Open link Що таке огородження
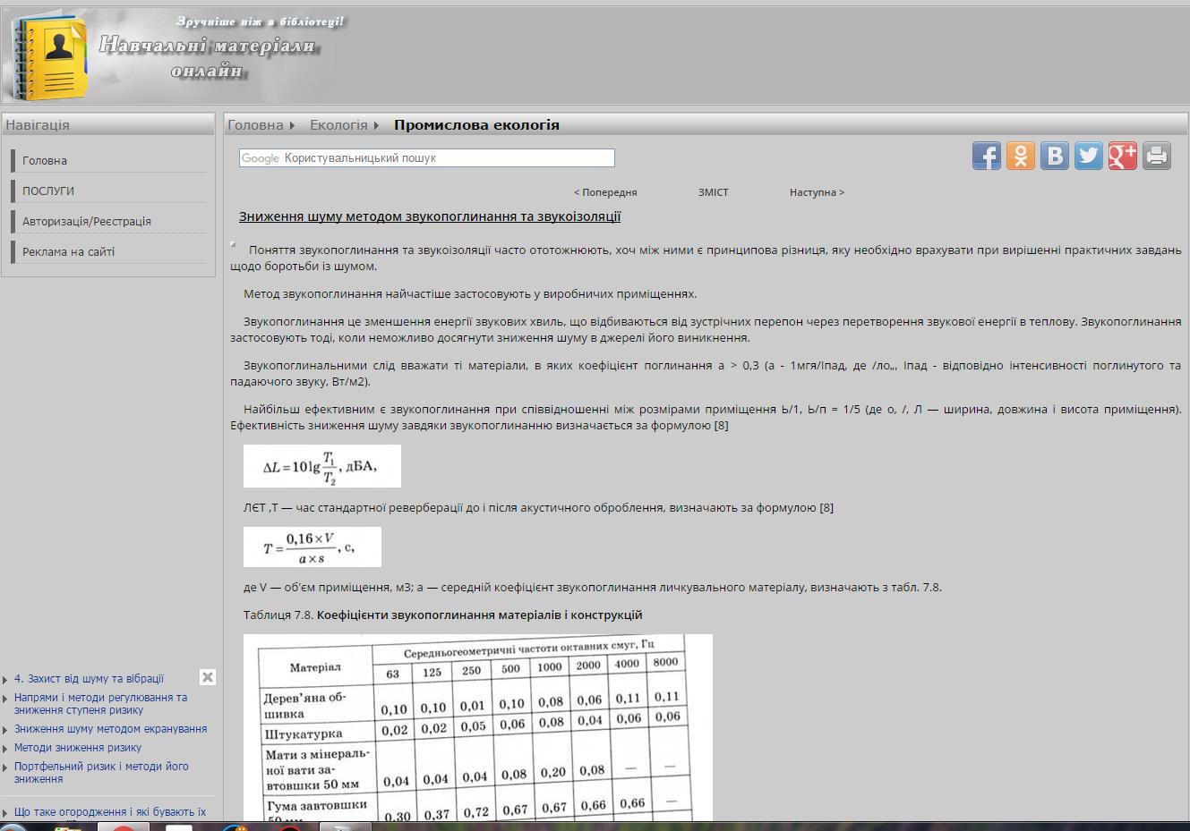The width and height of the screenshot is (1190, 831). (110, 812)
